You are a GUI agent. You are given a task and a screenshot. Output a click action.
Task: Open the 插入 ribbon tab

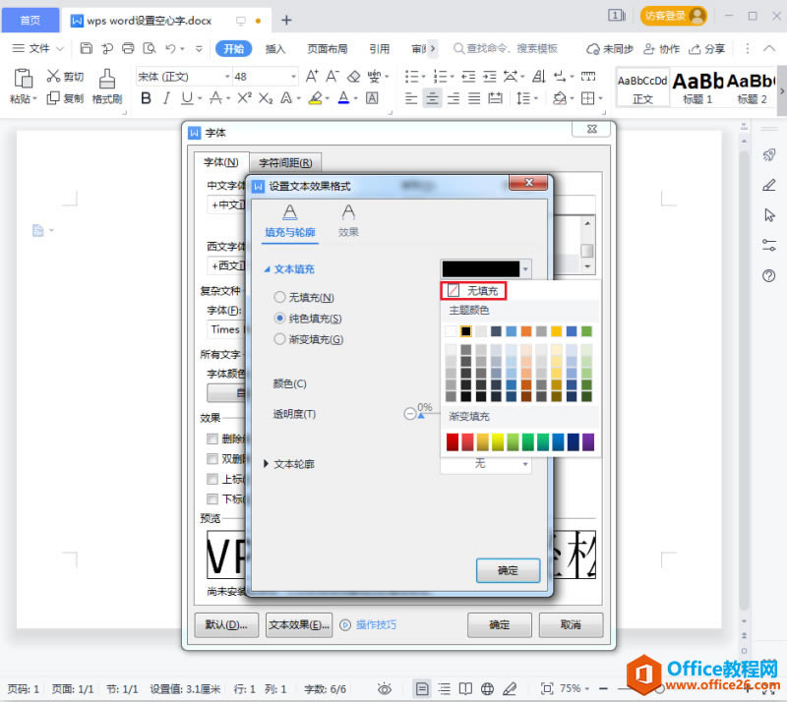click(x=275, y=49)
